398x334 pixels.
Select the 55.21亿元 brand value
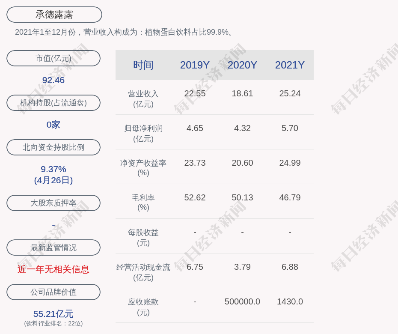tap(53, 314)
